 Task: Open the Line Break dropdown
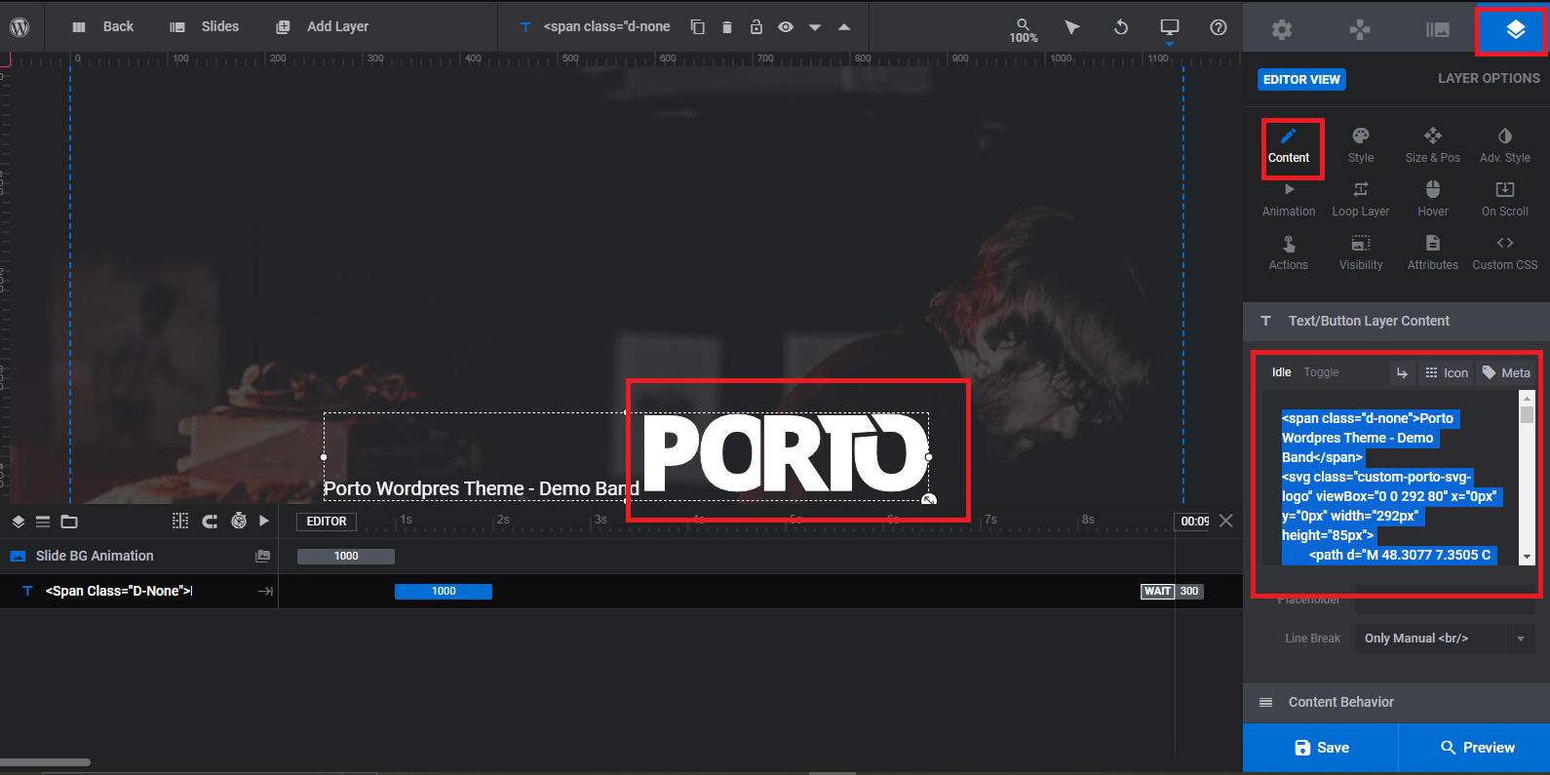[1445, 639]
